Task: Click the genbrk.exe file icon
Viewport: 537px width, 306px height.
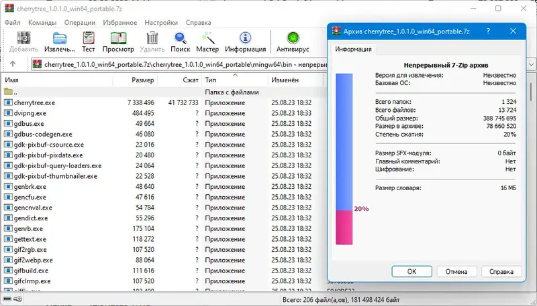Action: click(8, 186)
